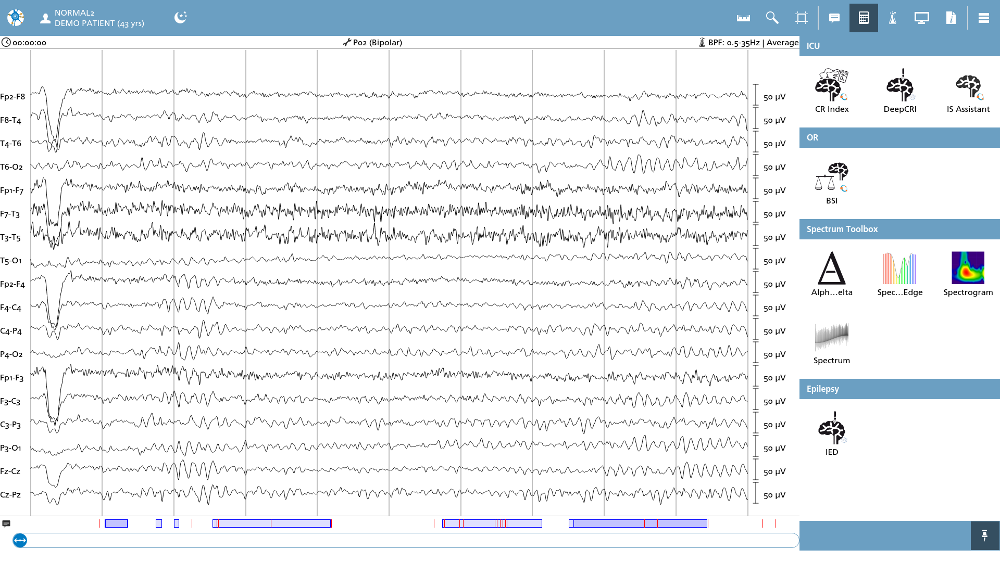This screenshot has width=1000, height=562.
Task: Open the IS Assistant tool
Action: [x=968, y=91]
